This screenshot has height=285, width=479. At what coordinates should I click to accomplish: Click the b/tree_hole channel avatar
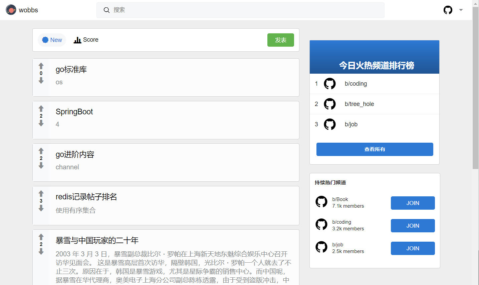(330, 104)
